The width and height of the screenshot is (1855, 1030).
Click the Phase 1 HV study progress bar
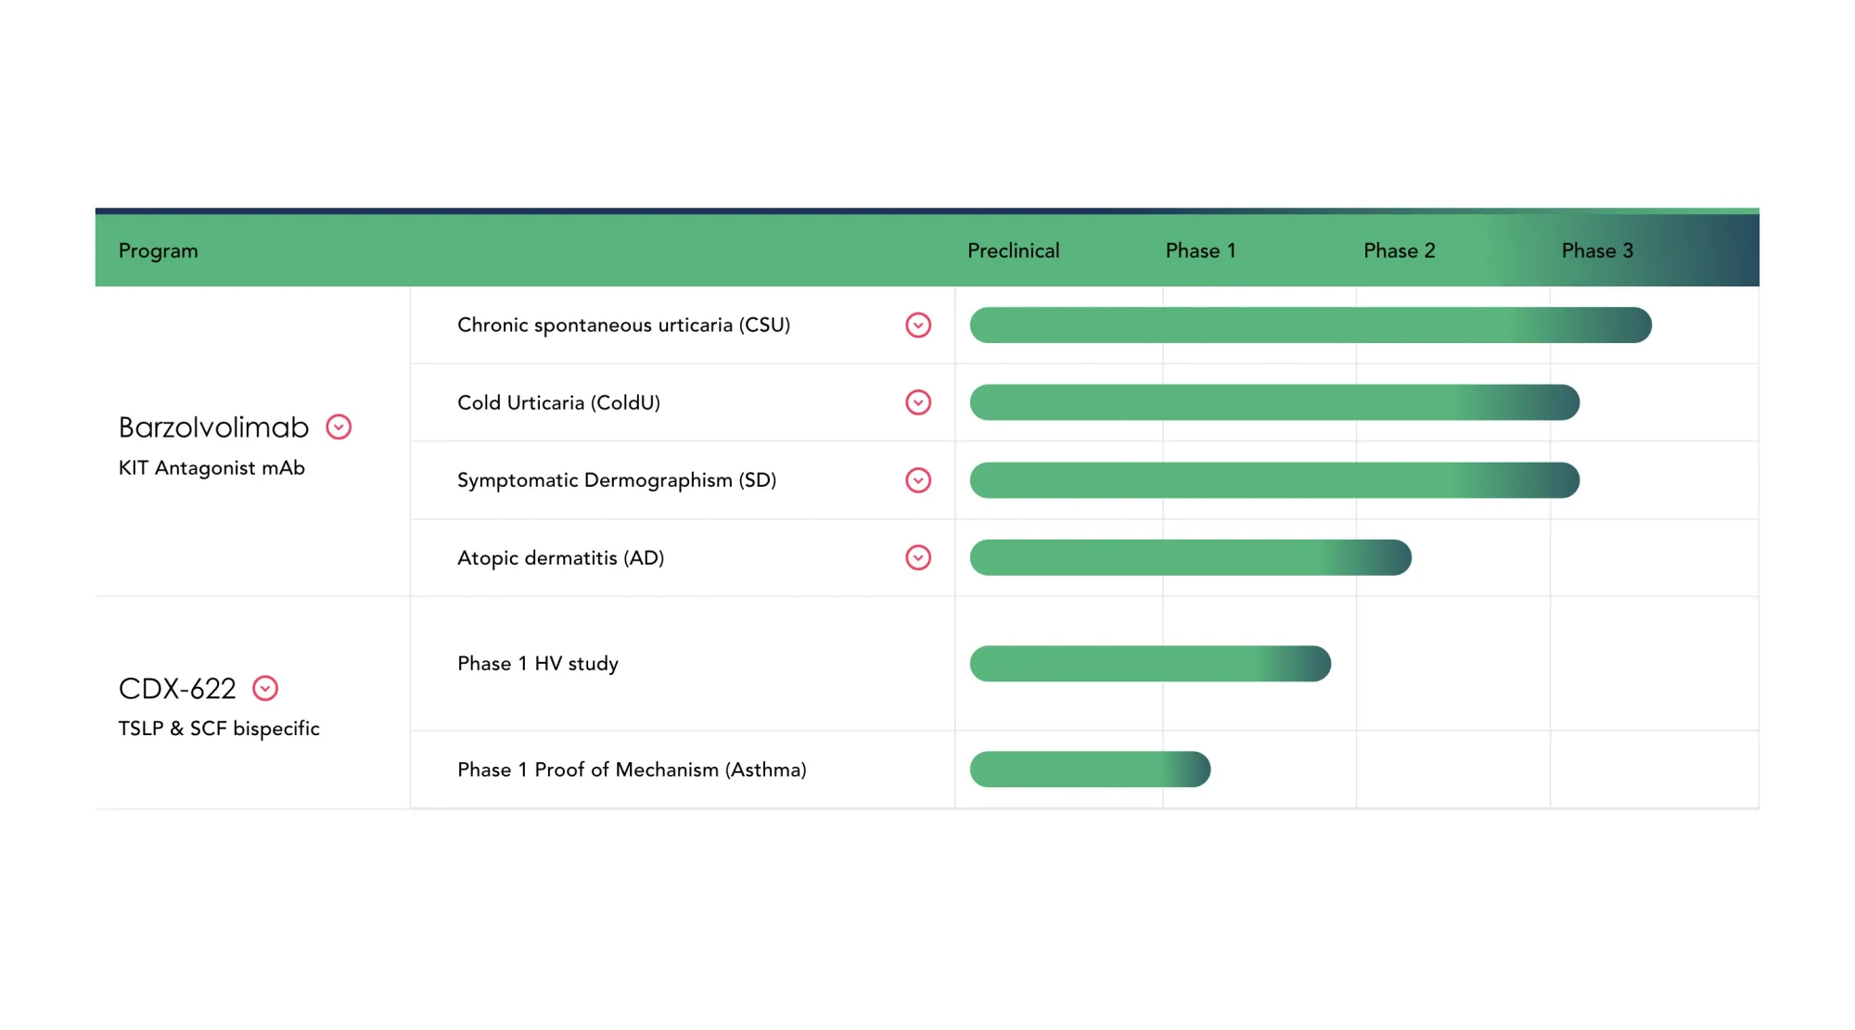[x=1150, y=664]
